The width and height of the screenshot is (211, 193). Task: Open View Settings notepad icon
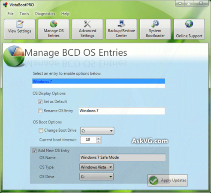pos(20,24)
